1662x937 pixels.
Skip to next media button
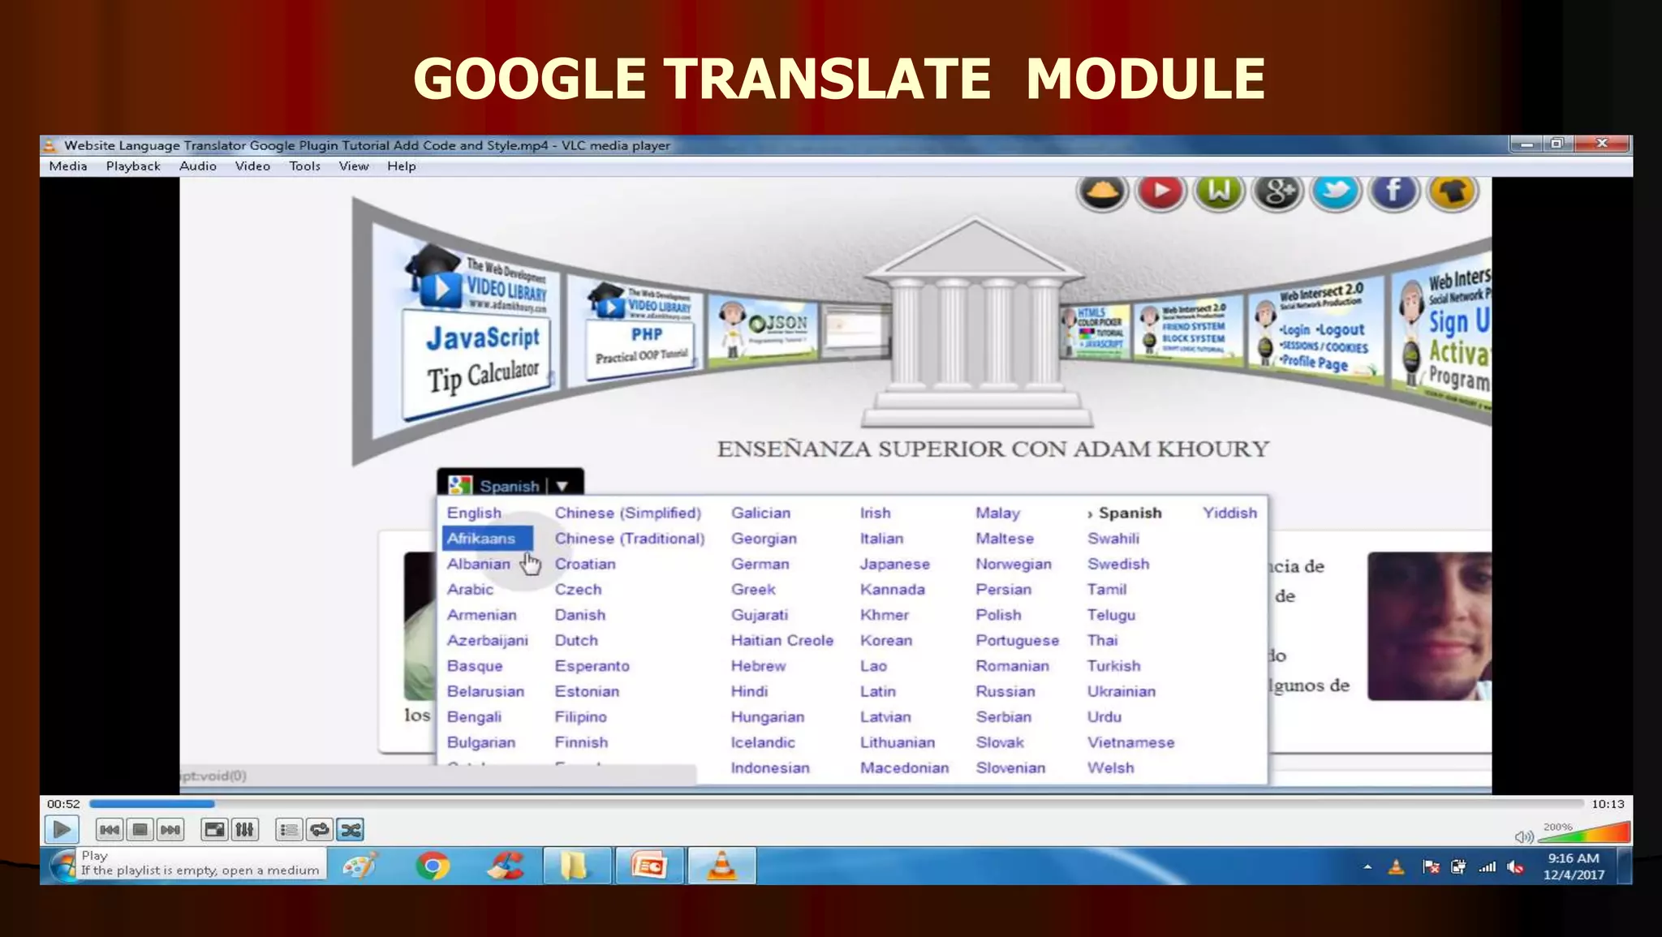click(x=170, y=829)
